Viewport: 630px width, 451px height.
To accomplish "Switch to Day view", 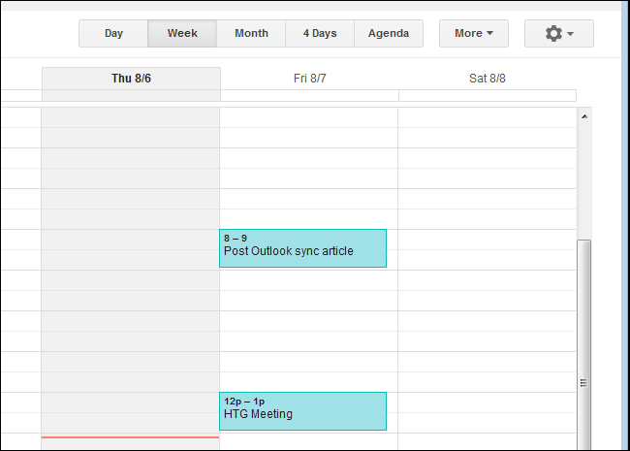I will (x=113, y=34).
